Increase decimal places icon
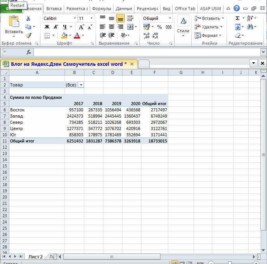 click(x=147, y=35)
